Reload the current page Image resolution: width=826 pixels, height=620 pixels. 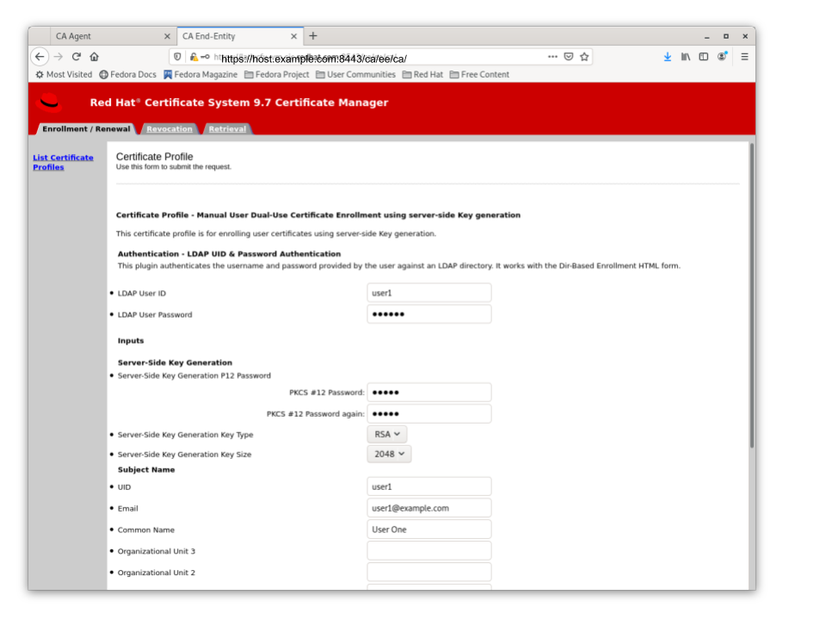pyautogui.click(x=77, y=57)
